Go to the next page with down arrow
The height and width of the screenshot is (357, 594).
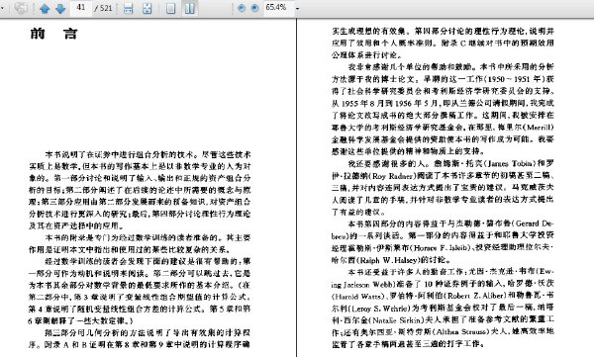(60, 8)
